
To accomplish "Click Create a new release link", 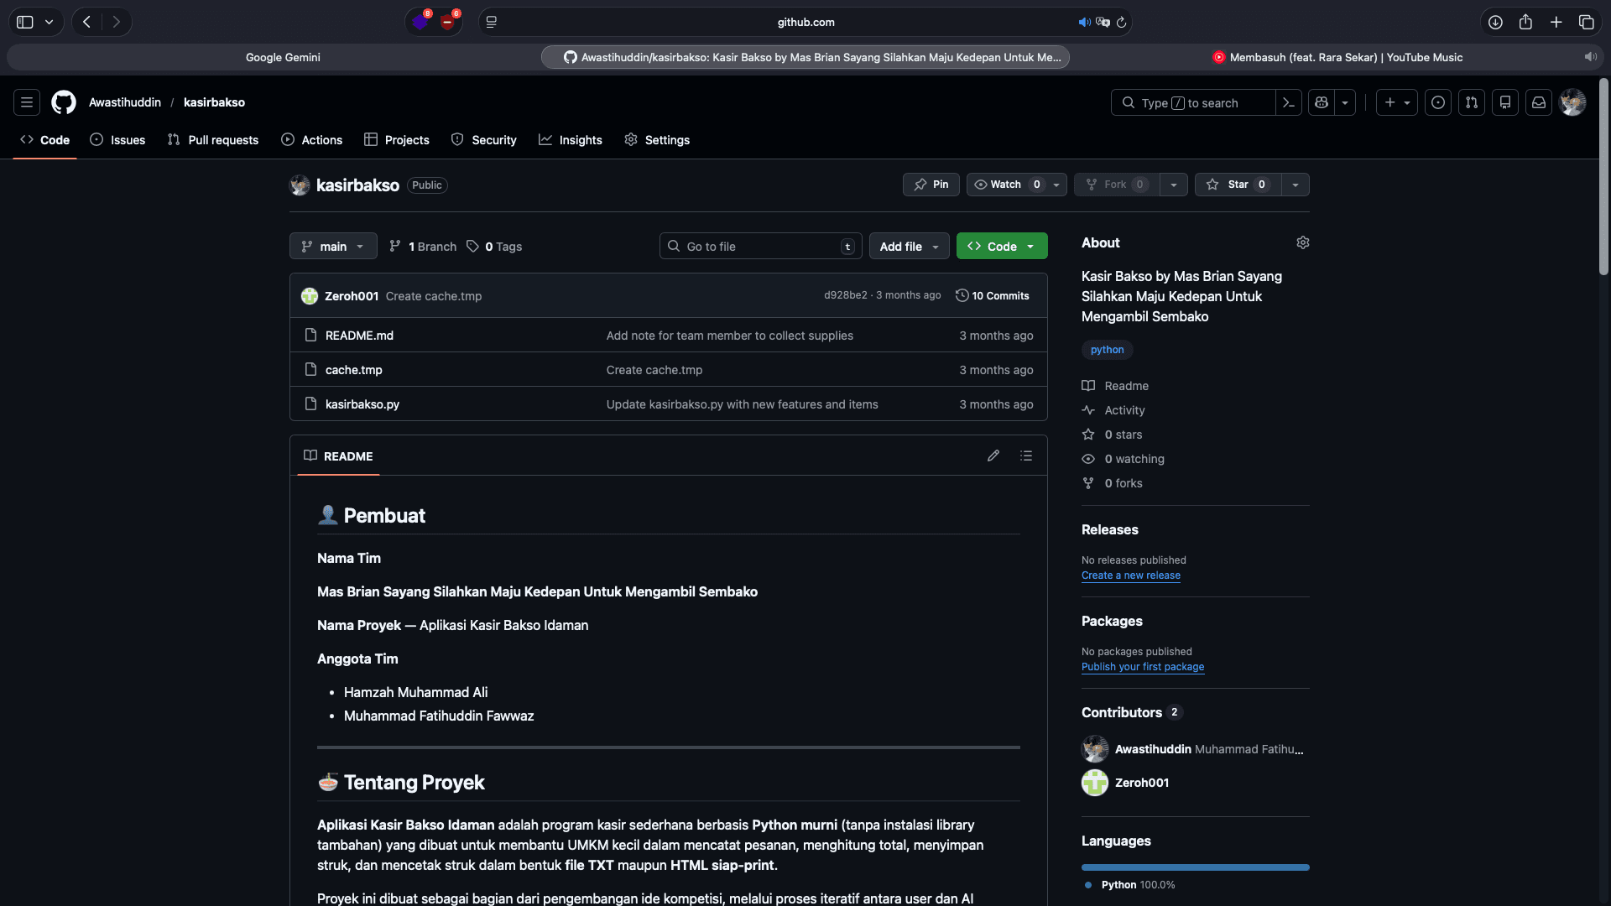I will pyautogui.click(x=1130, y=575).
